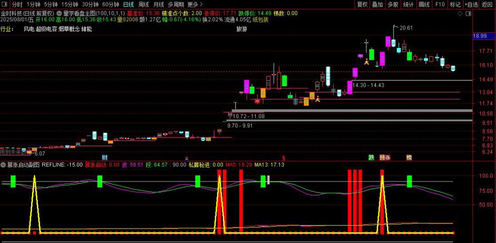Click the panel layout icon at top-left
Screen dimensions: 496x243
(x=5, y=4)
